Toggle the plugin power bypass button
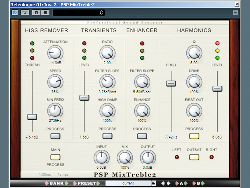This screenshot has height=188, width=250. [15, 12]
